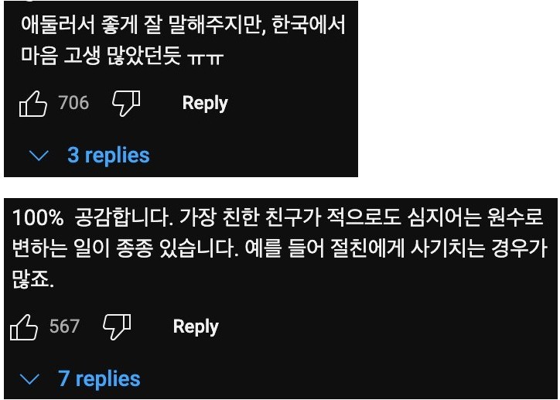This screenshot has height=400, width=560.
Task: Click the 'ㅠㅠ' emoticon in the first comment
Action: (x=206, y=59)
